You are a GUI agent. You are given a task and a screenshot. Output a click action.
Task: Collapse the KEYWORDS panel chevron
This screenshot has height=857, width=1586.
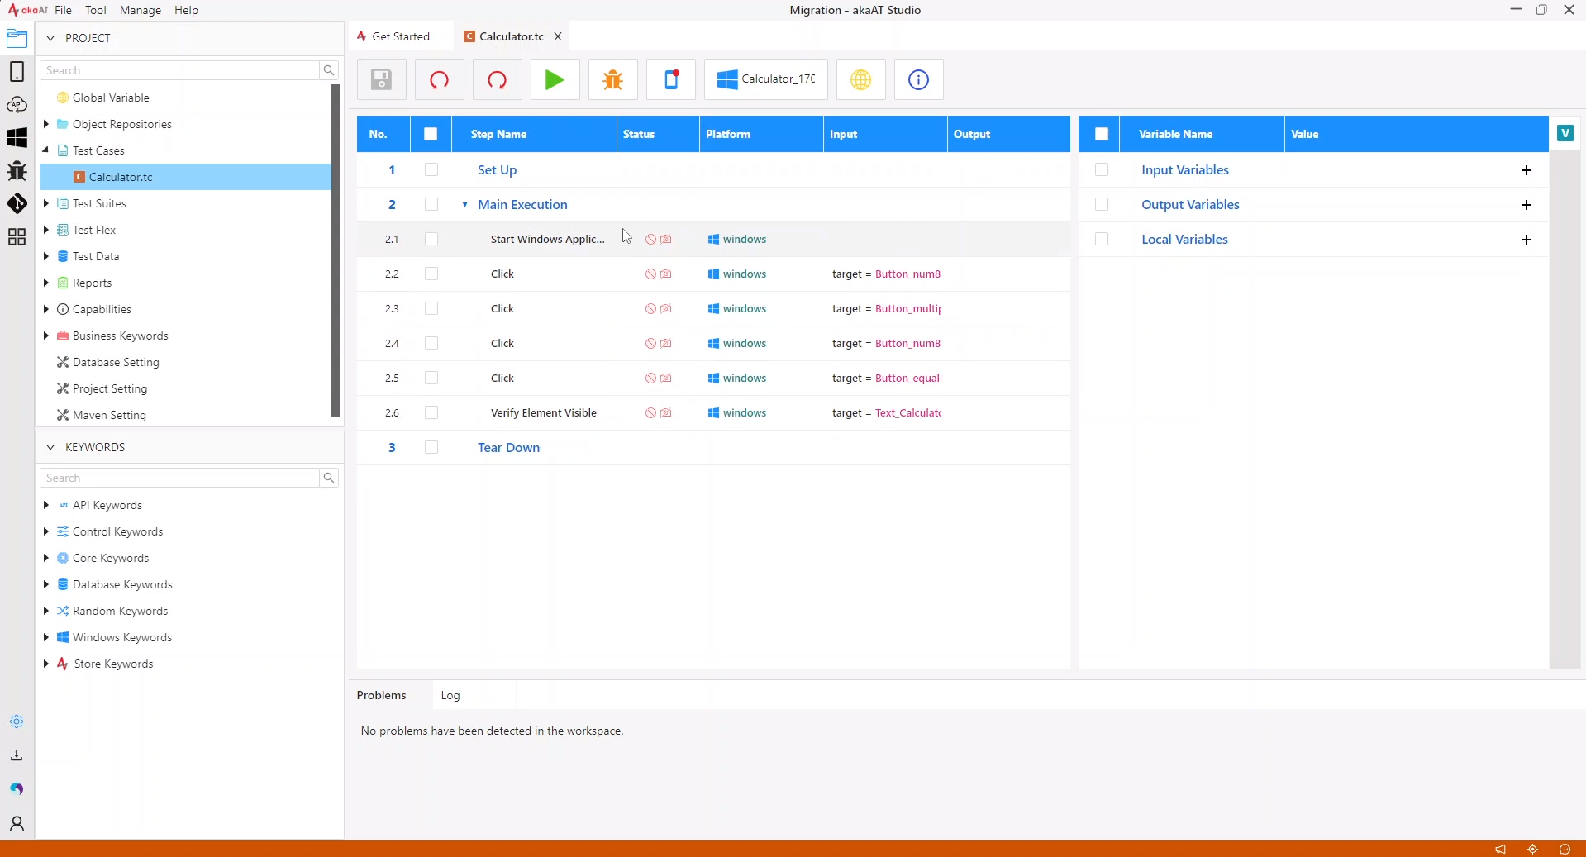[x=50, y=447]
